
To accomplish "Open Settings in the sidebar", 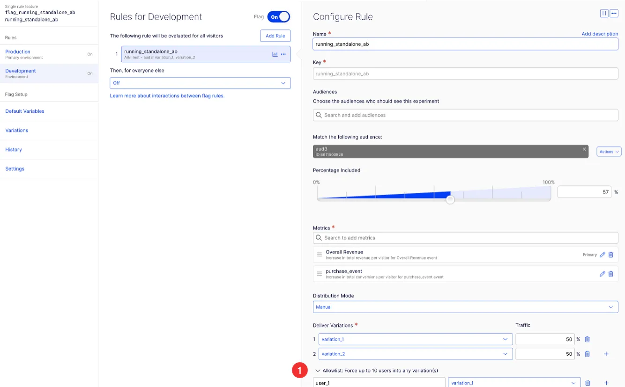I will pos(15,169).
